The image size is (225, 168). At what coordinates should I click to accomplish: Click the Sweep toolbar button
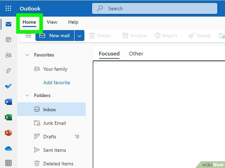pyautogui.click(x=200, y=36)
